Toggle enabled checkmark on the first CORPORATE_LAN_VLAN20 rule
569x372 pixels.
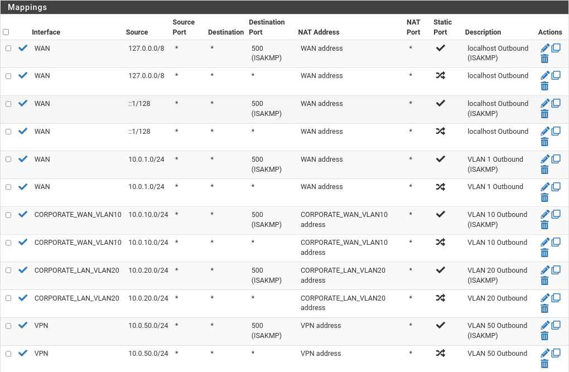tap(23, 270)
